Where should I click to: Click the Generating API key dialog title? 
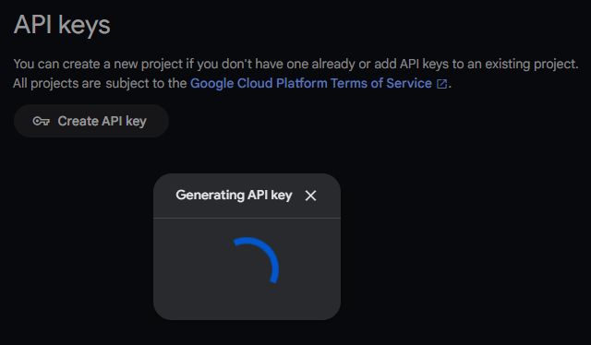[x=234, y=195]
